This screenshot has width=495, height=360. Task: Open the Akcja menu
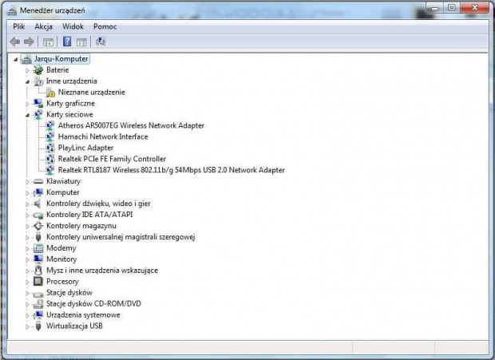pos(44,26)
